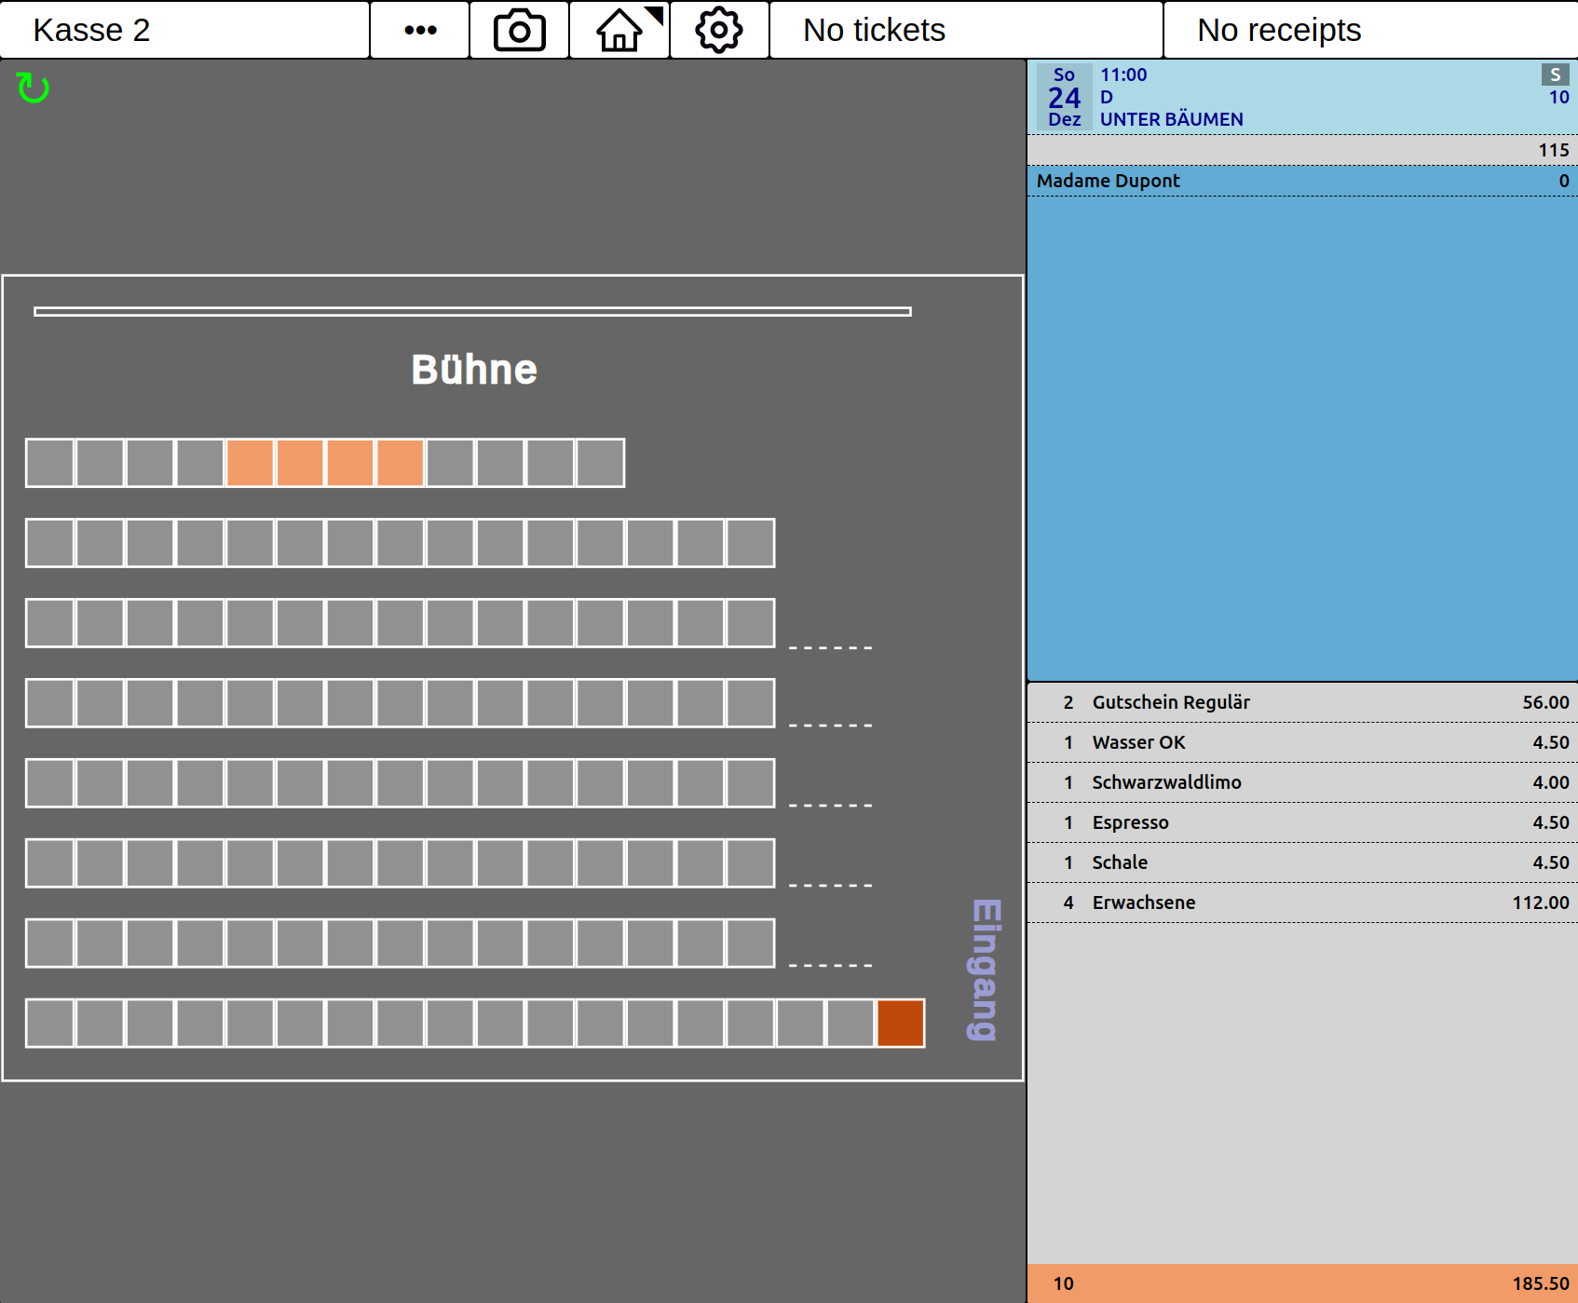Viewport: 1578px width, 1303px height.
Task: Select first gray seat in front row
Action: pyautogui.click(x=49, y=463)
